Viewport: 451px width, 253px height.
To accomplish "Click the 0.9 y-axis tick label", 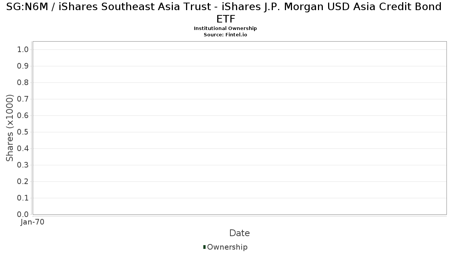I will (23, 66).
